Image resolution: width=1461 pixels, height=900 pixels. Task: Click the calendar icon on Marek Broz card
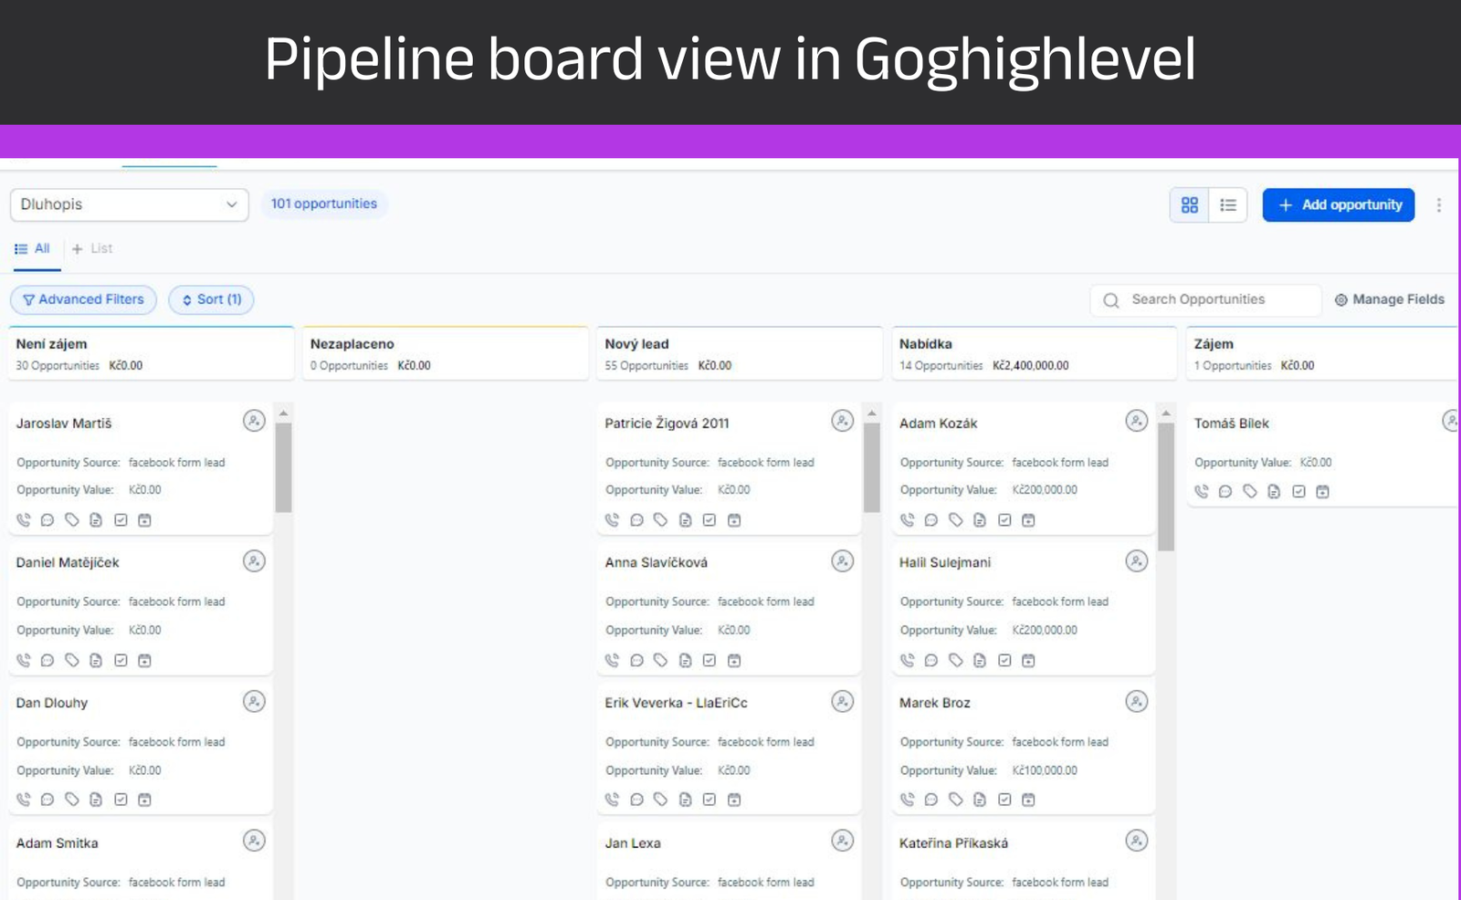(1028, 800)
